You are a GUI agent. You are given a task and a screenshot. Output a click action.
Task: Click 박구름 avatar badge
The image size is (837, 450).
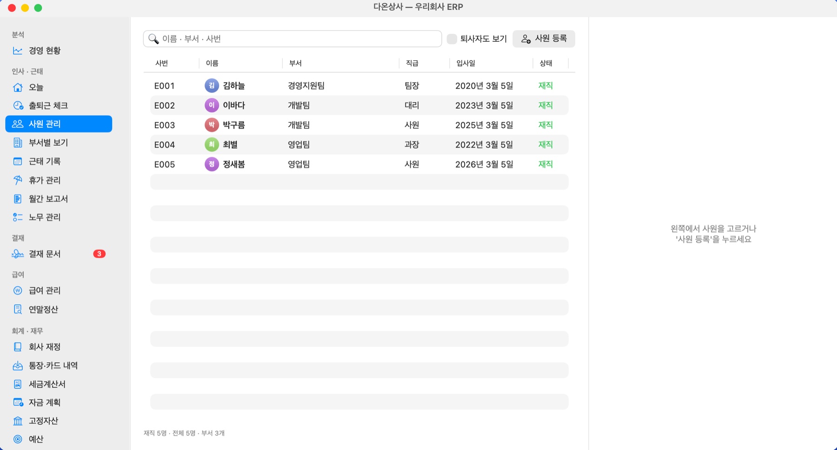(x=212, y=125)
